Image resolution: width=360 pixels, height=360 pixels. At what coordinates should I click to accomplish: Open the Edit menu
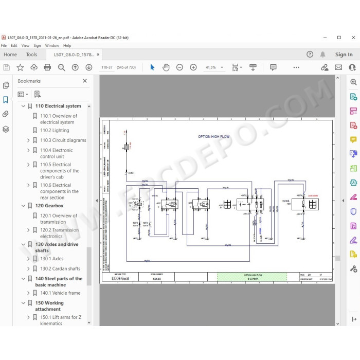14,45
